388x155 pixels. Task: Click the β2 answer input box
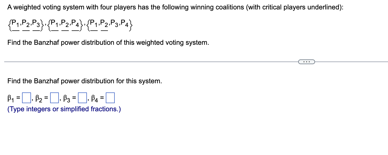pos(54,98)
